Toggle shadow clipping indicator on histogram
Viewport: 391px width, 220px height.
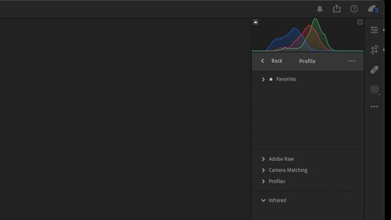click(x=255, y=22)
